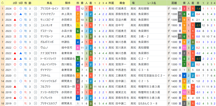The image size is (216, 106).
Task: Open the arrow icon for ハルノインパクト
Action: point(35,64)
